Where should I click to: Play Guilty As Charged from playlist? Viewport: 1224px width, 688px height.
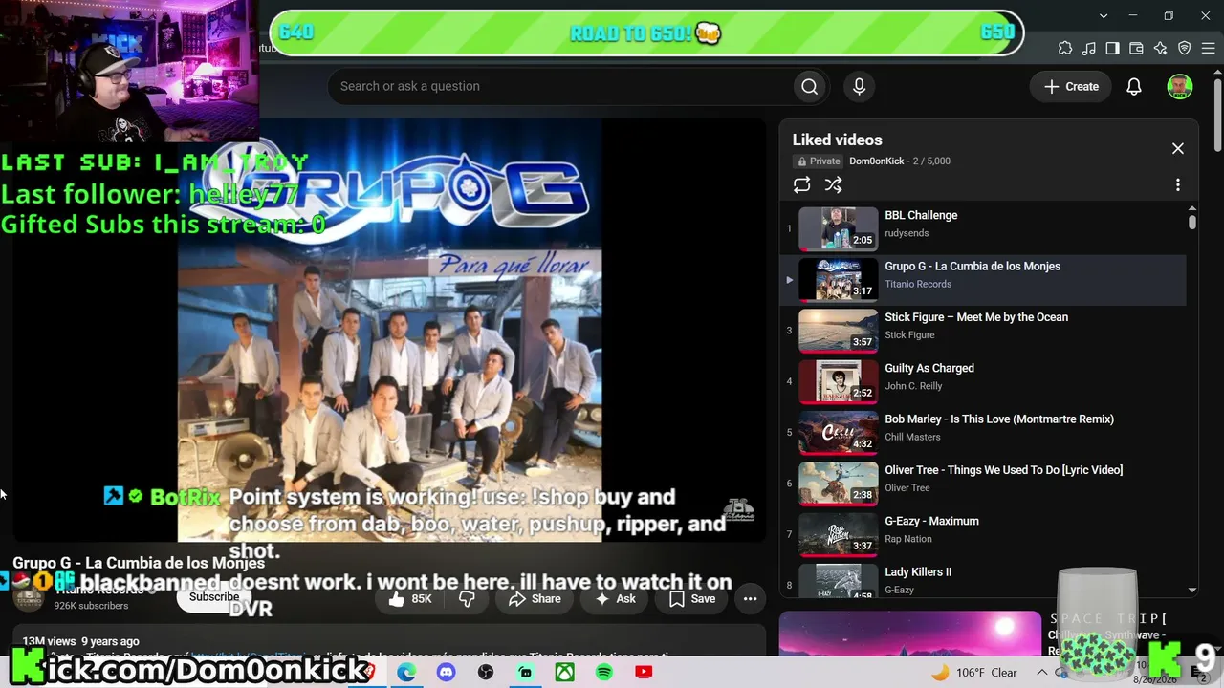point(985,380)
